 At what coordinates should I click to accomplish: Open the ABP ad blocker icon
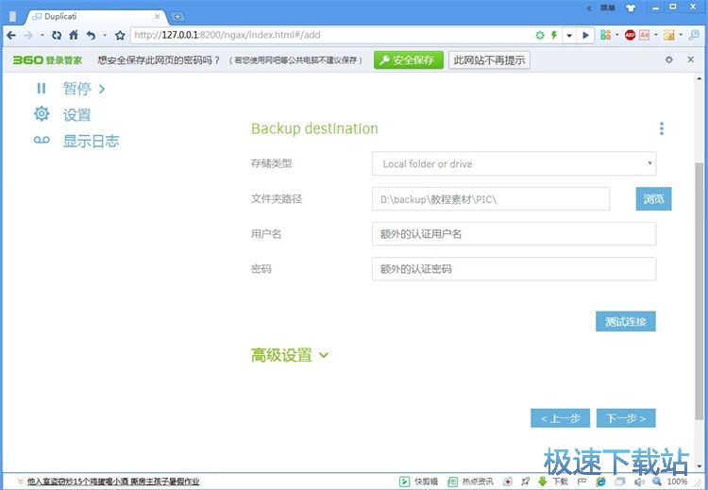tap(630, 35)
